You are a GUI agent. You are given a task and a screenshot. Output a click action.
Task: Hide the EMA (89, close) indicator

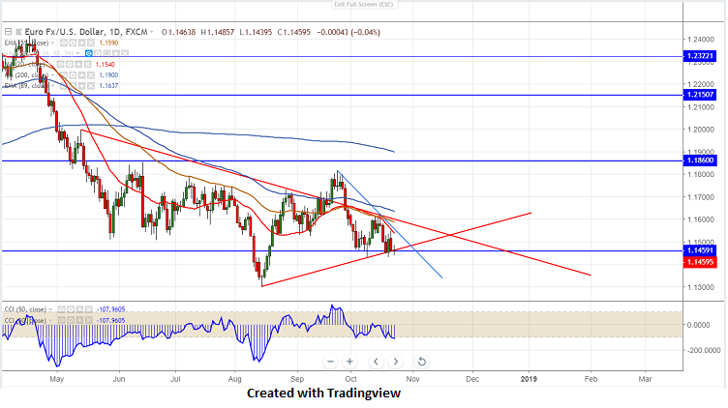[x=64, y=86]
